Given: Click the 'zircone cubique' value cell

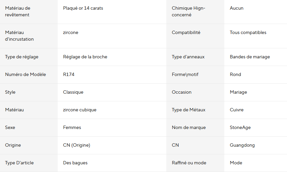Looking at the screenshot, I should point(80,110).
